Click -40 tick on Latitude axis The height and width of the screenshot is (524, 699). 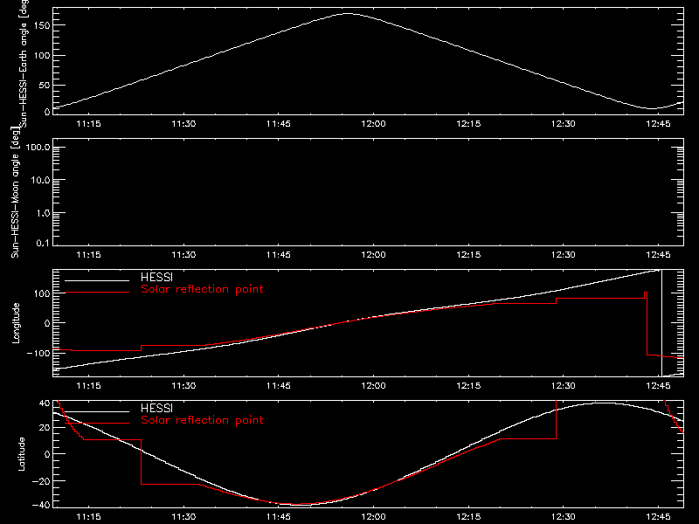coord(40,505)
